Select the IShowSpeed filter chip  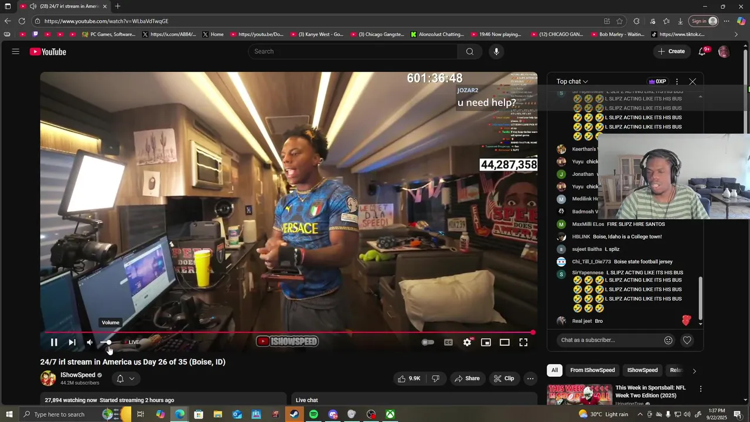642,370
